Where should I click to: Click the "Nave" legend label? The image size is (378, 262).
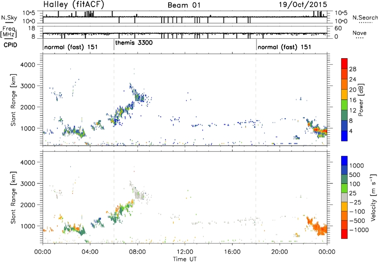click(360, 33)
